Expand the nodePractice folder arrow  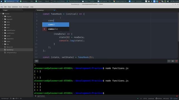click(x=3, y=33)
